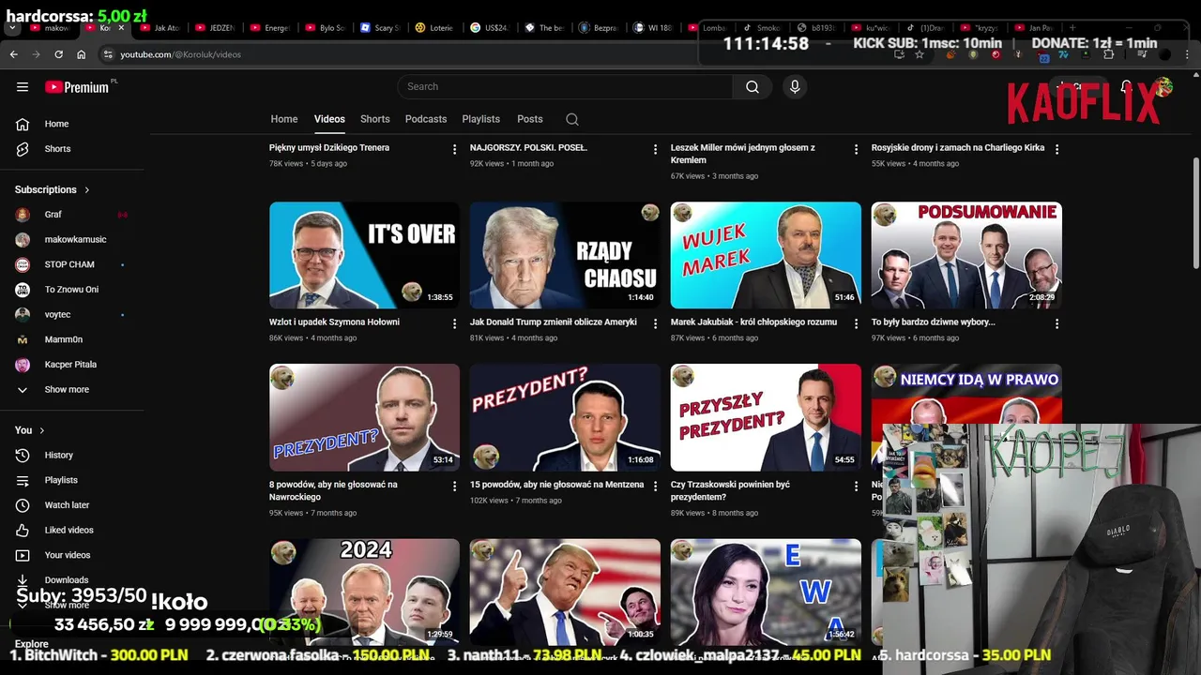
Task: Open options for Jak Donald Trump video
Action: click(656, 323)
